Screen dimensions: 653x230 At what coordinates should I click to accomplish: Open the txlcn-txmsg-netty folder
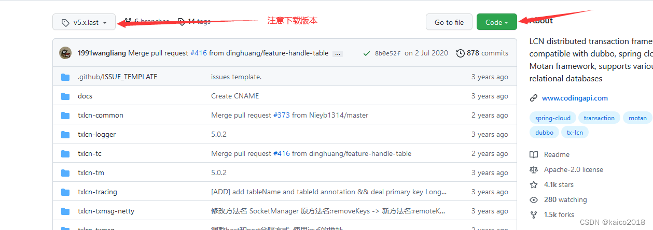(x=106, y=211)
